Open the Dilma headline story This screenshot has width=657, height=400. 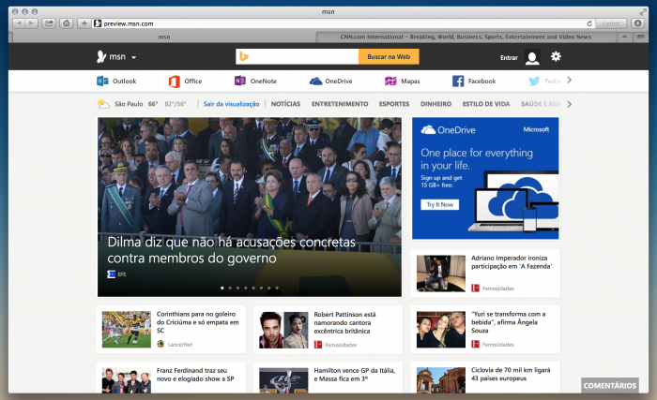point(231,250)
